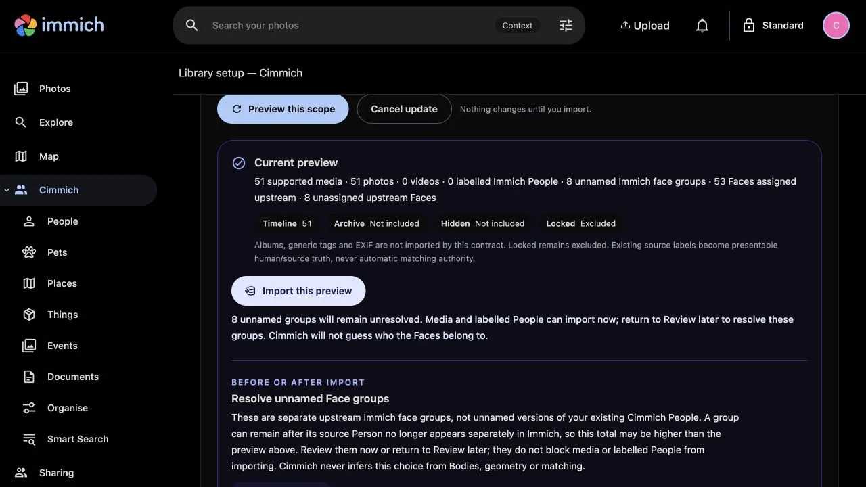This screenshot has width=866, height=487.
Task: Open search filter options icon
Action: tap(566, 25)
